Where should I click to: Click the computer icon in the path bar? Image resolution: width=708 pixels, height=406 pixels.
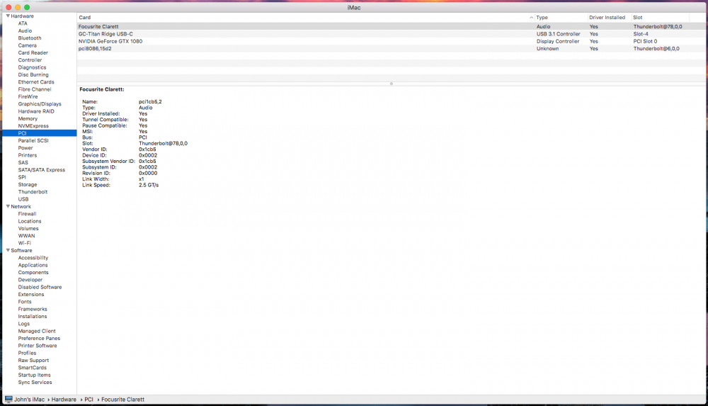tap(8, 399)
